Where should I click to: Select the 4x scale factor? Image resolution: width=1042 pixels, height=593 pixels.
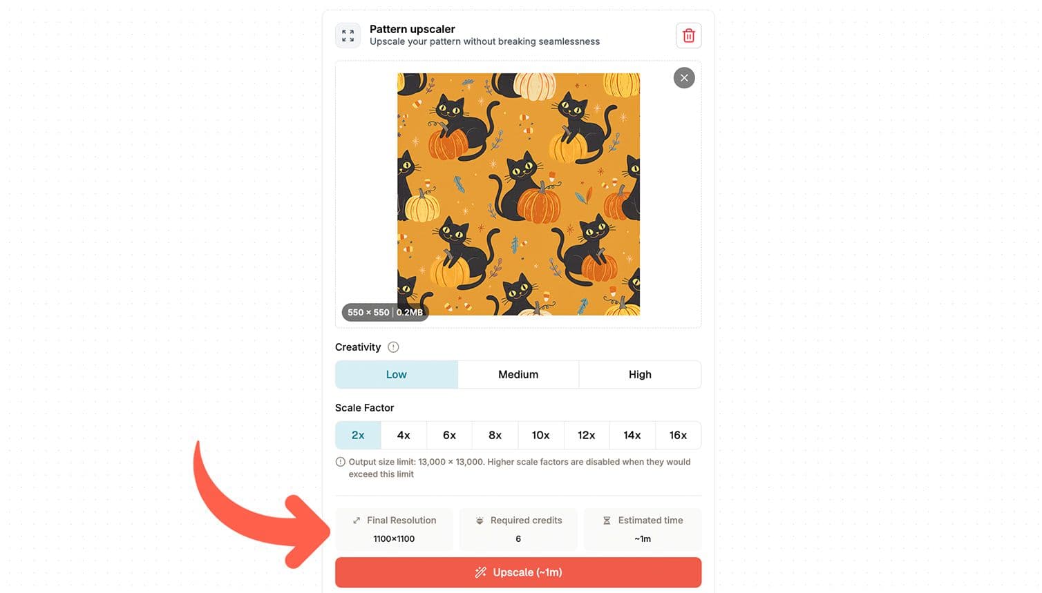404,435
